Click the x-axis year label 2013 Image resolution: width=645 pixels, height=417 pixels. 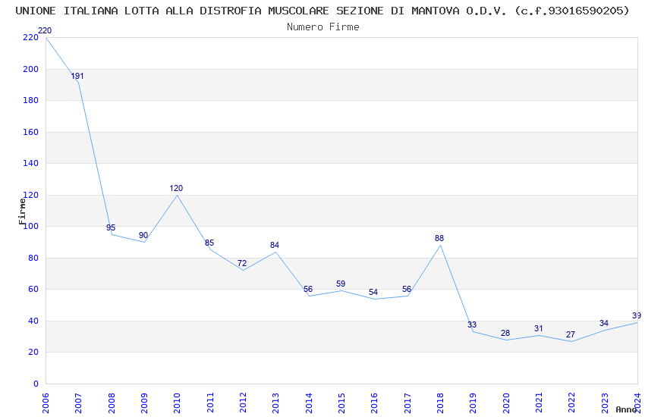click(x=276, y=403)
